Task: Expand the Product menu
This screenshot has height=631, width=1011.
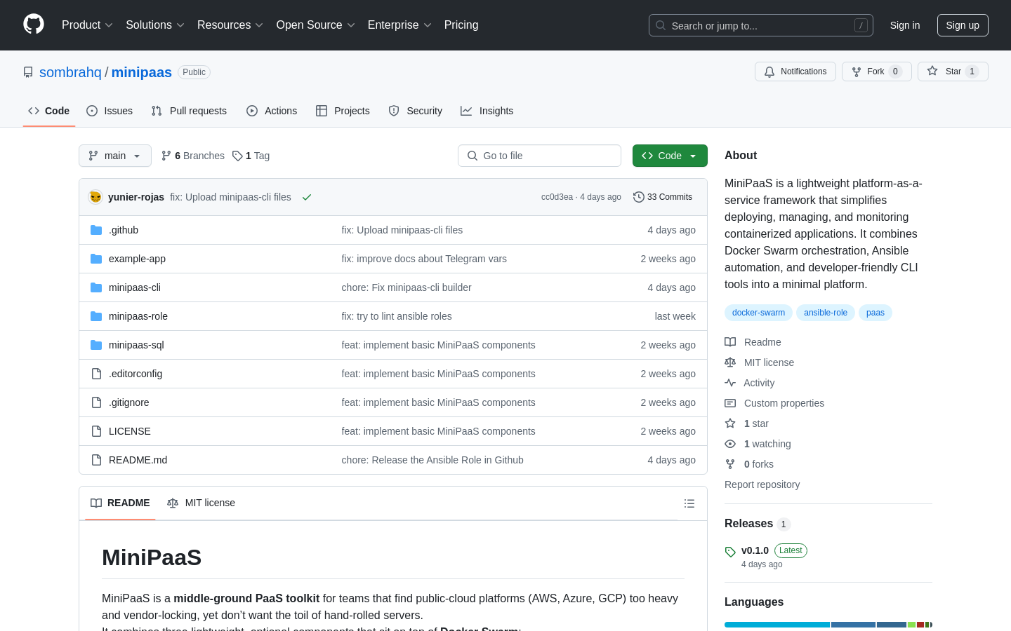Action: pos(87,25)
